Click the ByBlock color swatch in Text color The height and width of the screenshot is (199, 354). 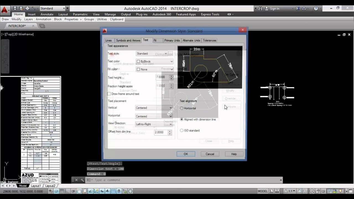click(x=138, y=62)
